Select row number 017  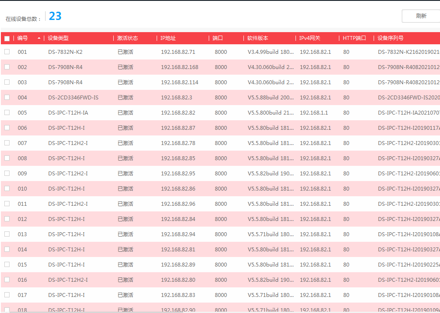pyautogui.click(x=22, y=295)
